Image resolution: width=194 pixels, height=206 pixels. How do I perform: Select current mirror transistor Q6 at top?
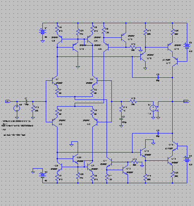pos(90,39)
